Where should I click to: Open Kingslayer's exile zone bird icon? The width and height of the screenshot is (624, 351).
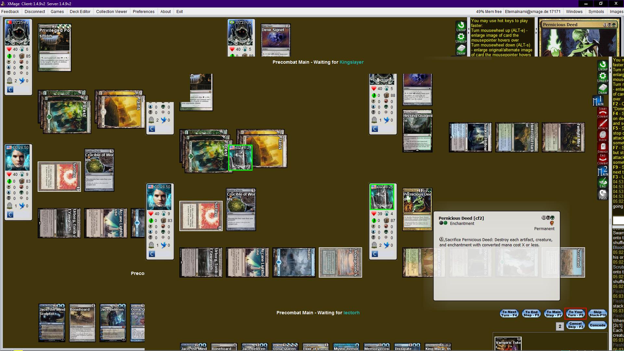click(x=386, y=245)
